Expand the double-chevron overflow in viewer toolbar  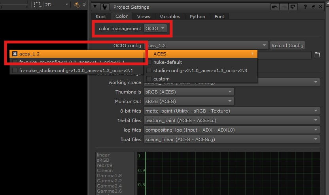(x=84, y=4)
